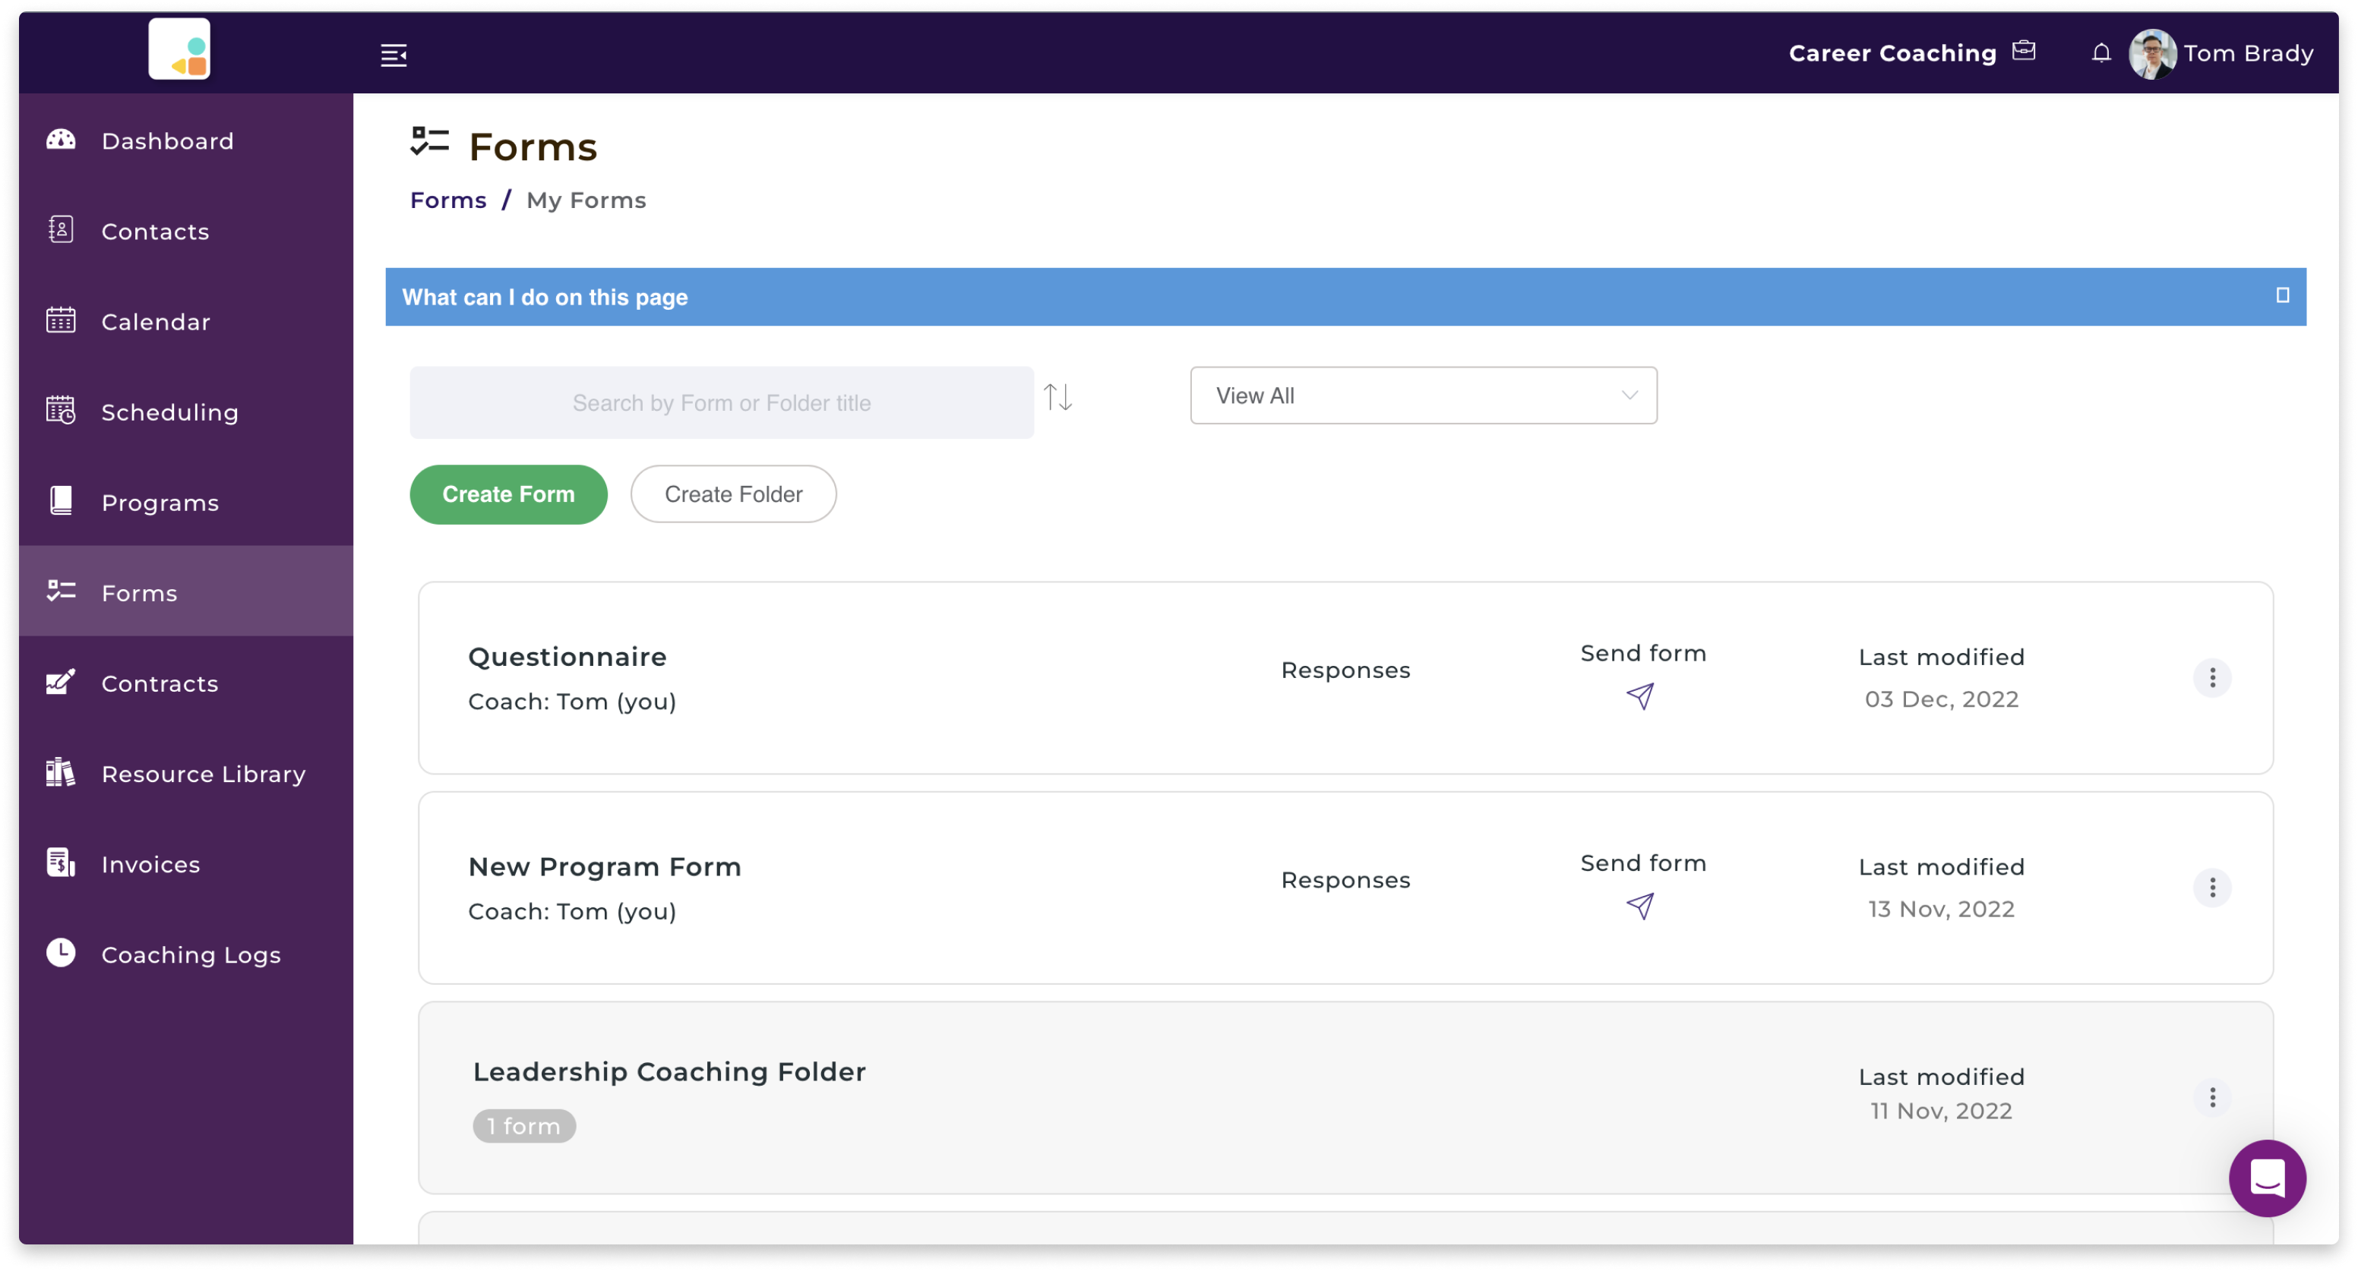Select Scheduling in the sidebar
The height and width of the screenshot is (1271, 2358).
point(186,412)
